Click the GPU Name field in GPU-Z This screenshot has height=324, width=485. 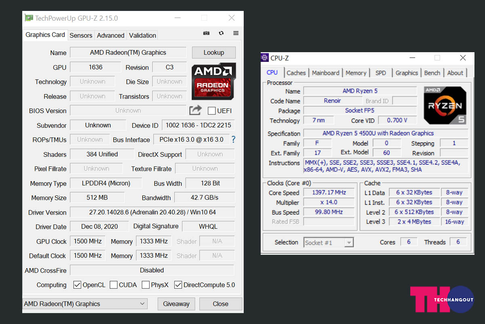[128, 53]
